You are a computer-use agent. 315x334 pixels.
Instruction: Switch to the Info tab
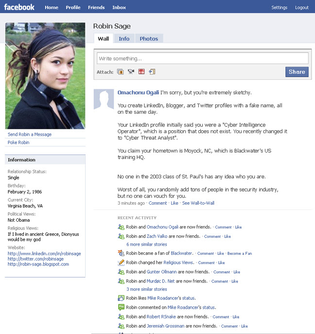[x=124, y=38]
